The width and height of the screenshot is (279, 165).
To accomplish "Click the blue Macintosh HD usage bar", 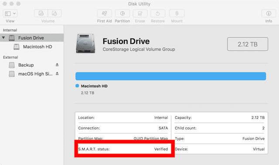I will [170, 76].
